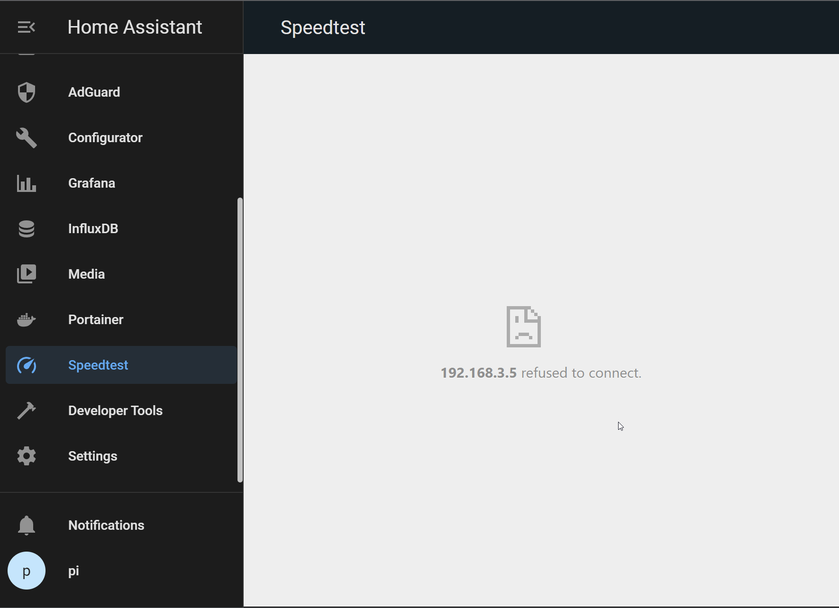This screenshot has height=608, width=839.
Task: Click the sidebar vertical scrollbar
Action: [x=240, y=340]
